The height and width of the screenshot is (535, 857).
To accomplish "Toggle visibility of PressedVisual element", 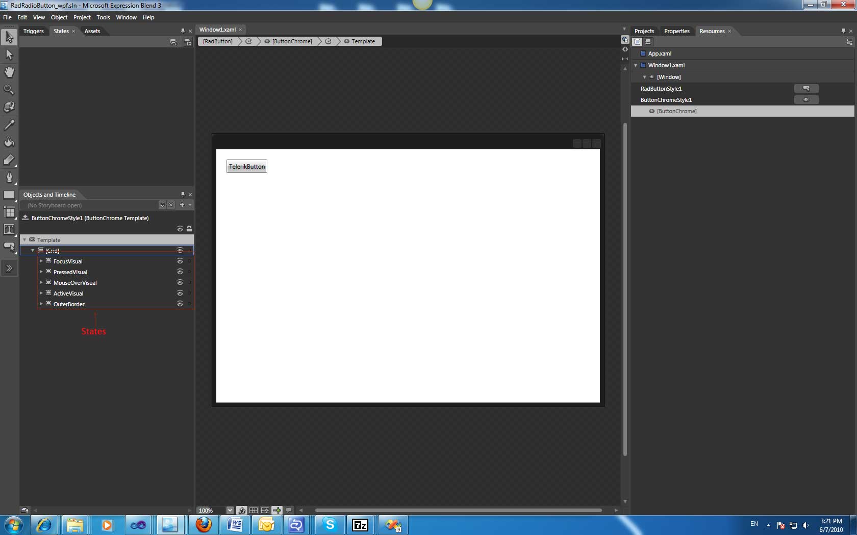I will pyautogui.click(x=180, y=272).
